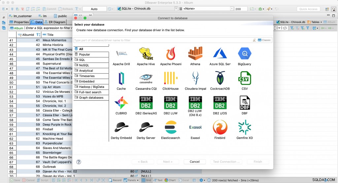Select DB2 LUW (Old 8.x) driver
The height and width of the screenshot is (183, 338).
point(195,103)
